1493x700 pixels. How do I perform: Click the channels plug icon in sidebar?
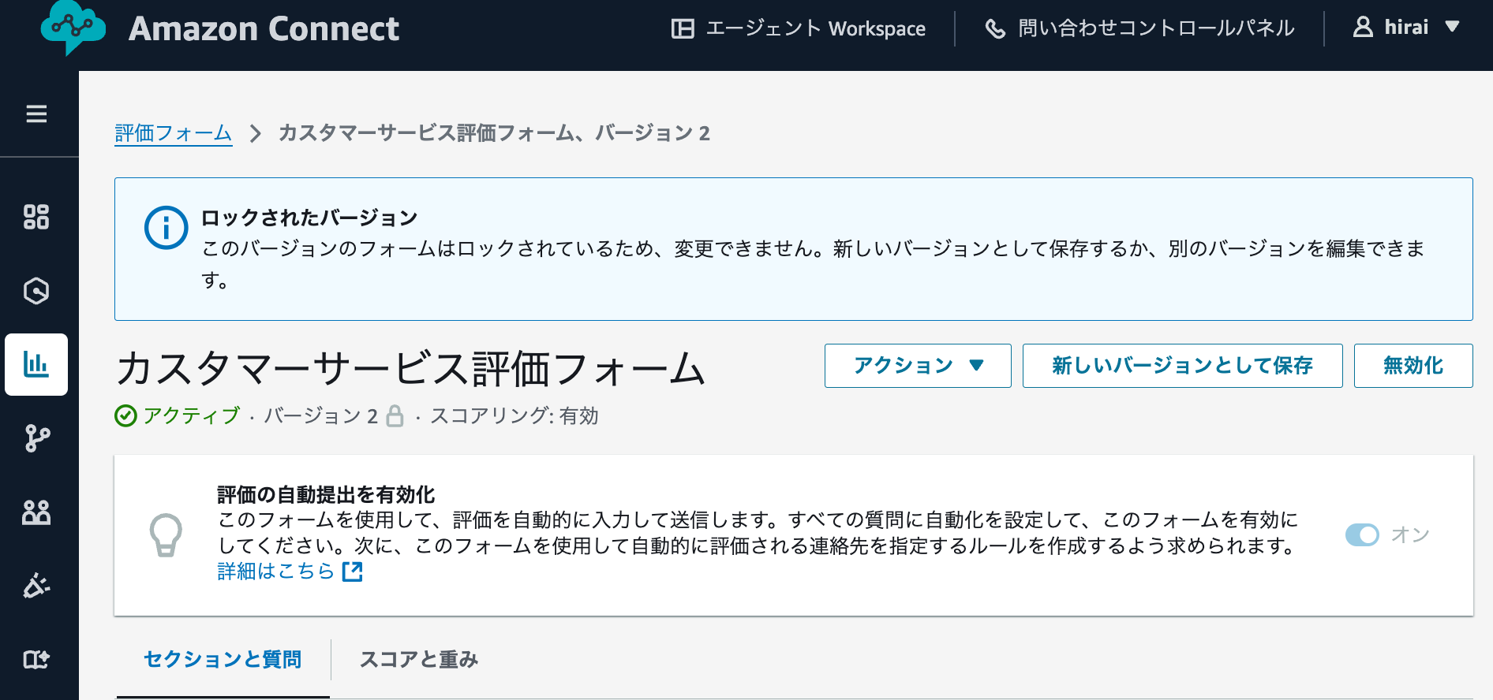36,586
